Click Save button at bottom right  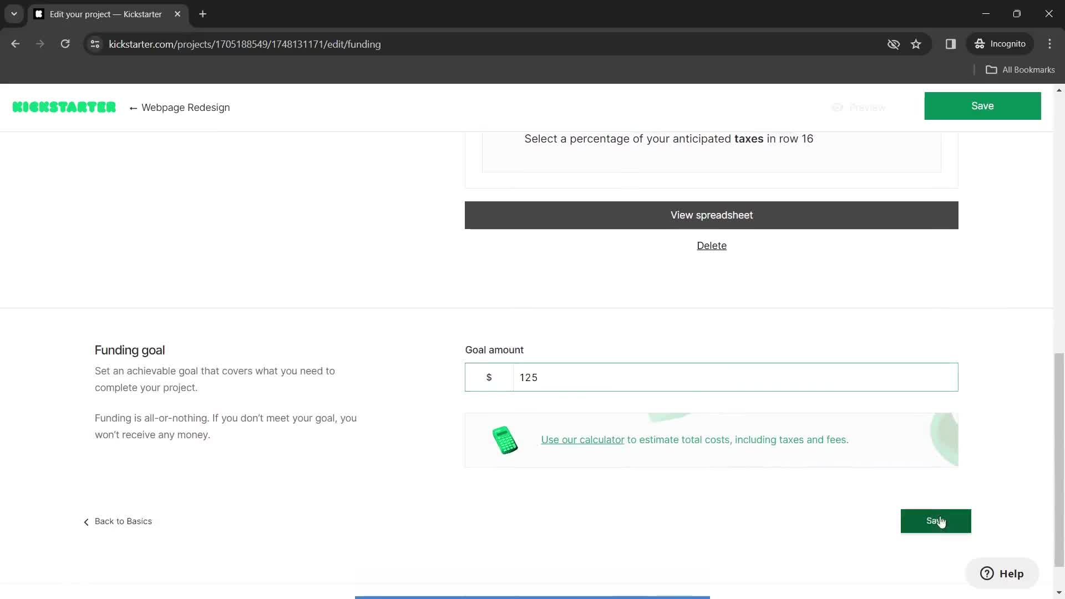pos(936,521)
